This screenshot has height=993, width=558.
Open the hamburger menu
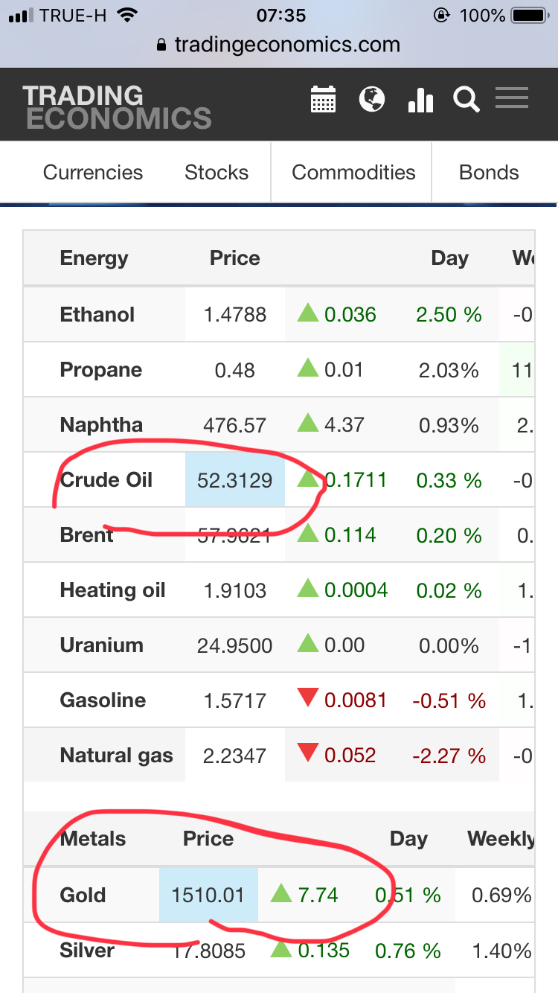click(x=512, y=98)
